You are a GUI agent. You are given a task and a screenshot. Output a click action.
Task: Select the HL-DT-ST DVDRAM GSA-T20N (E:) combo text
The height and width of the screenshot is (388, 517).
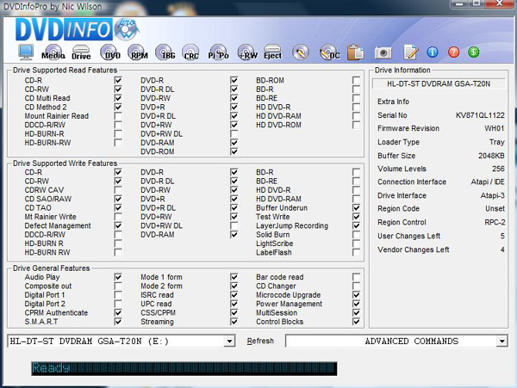click(89, 342)
